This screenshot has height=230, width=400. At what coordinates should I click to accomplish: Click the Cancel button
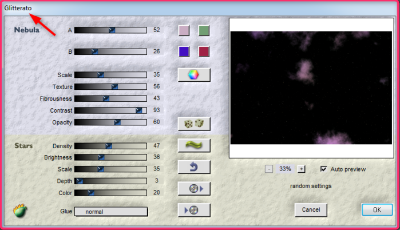click(311, 210)
